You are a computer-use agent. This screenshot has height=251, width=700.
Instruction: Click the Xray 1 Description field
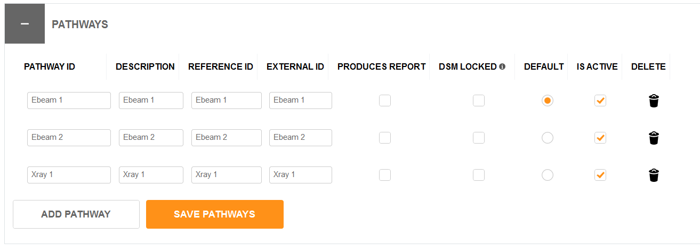coord(151,175)
